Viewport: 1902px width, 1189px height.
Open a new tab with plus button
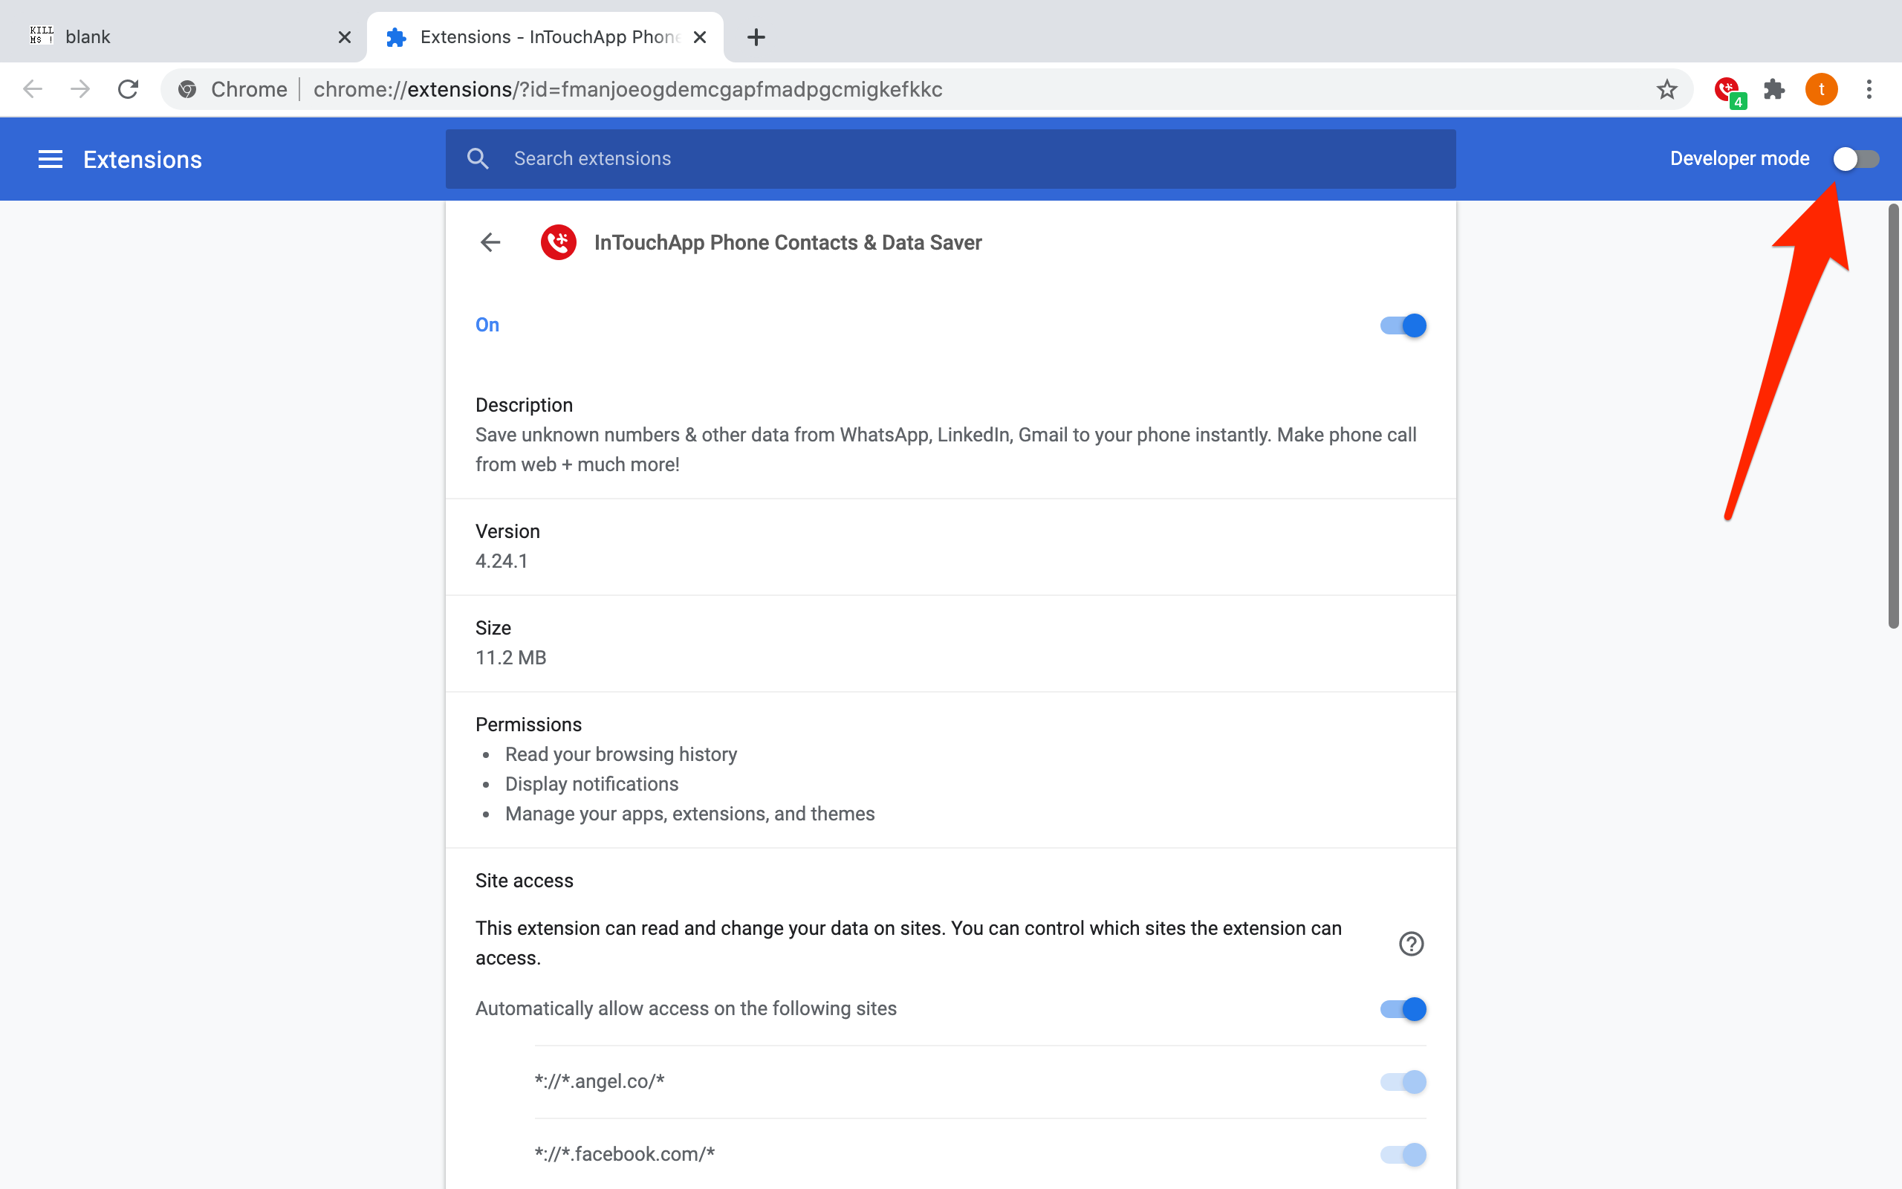(756, 37)
